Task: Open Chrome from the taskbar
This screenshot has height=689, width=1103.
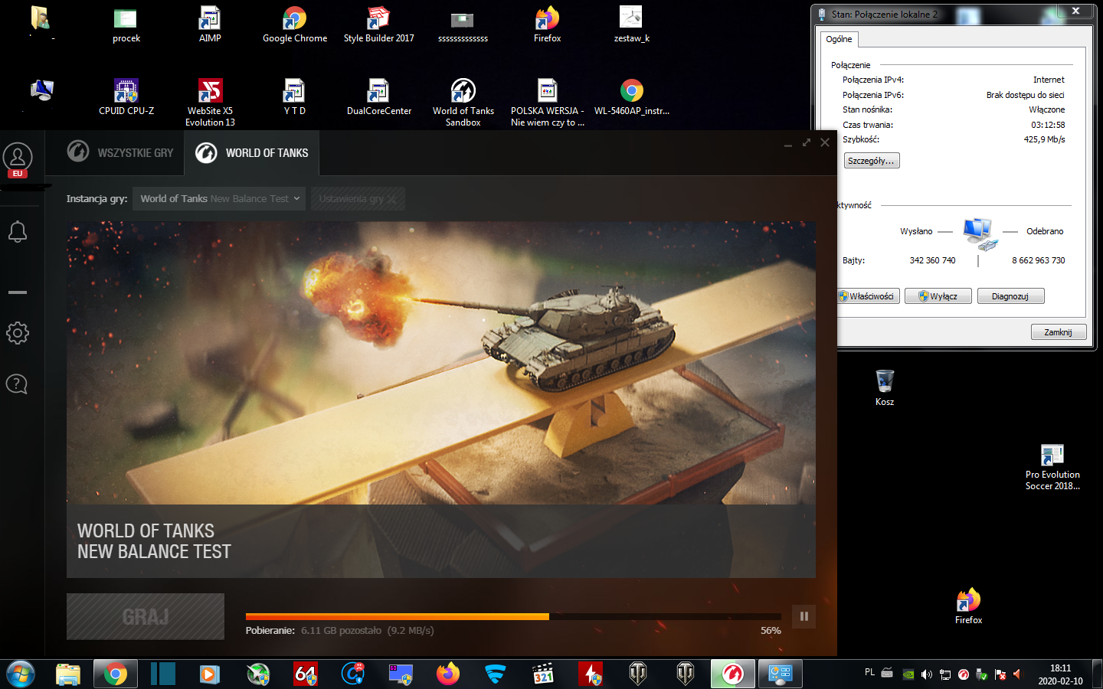Action: (116, 674)
